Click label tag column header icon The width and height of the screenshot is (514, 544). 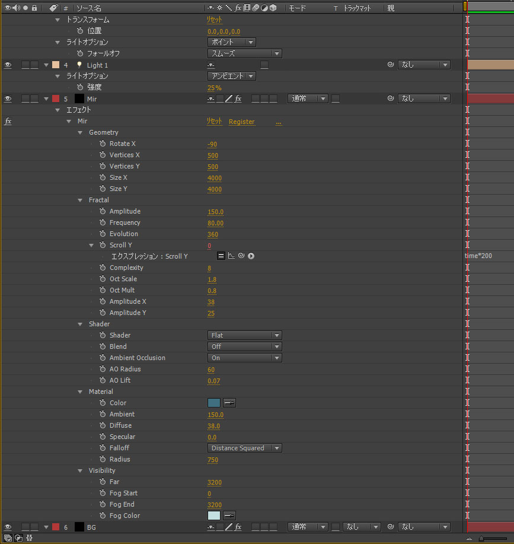[x=53, y=8]
